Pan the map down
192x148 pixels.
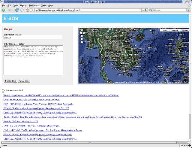pos(82,36)
